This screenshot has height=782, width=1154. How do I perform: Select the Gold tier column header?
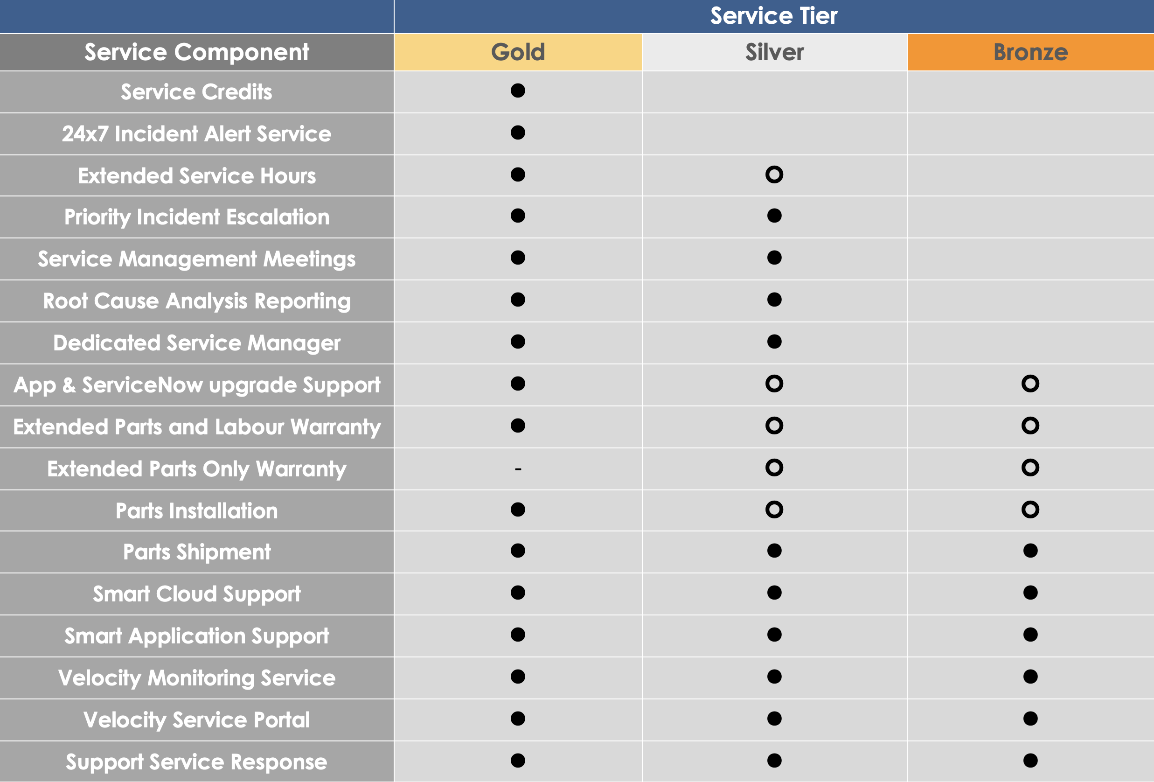coord(518,52)
